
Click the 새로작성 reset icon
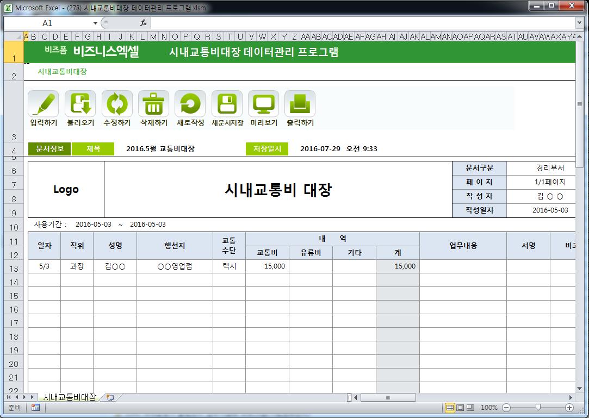click(x=190, y=103)
